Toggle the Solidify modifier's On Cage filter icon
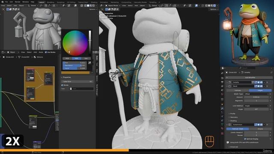274x154 pixels. coord(253,82)
